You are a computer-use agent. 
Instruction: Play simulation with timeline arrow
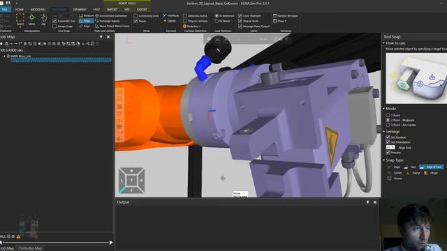(x=111, y=243)
